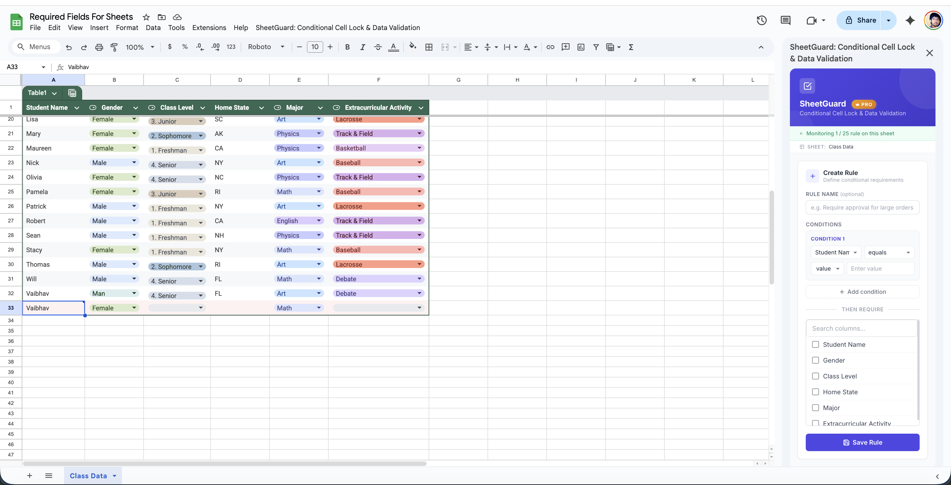Click Add condition in the sidebar
Image resolution: width=951 pixels, height=485 pixels.
pyautogui.click(x=862, y=291)
